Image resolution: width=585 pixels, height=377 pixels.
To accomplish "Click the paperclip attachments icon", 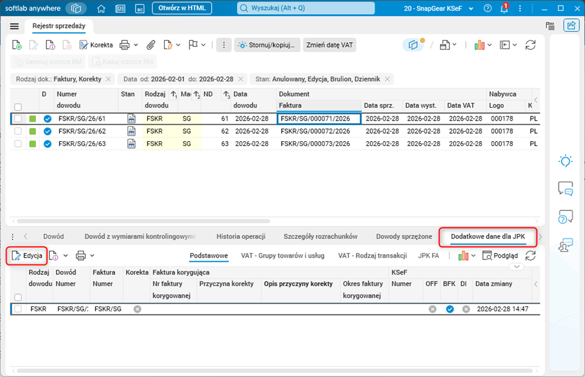I will pos(150,45).
